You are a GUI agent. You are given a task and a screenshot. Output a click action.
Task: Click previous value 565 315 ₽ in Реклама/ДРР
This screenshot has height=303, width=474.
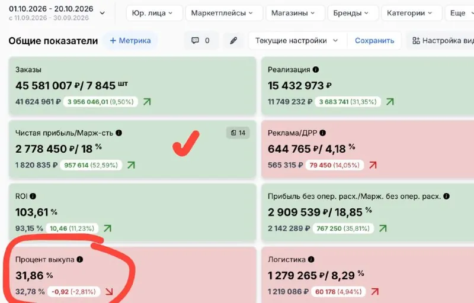click(x=285, y=165)
